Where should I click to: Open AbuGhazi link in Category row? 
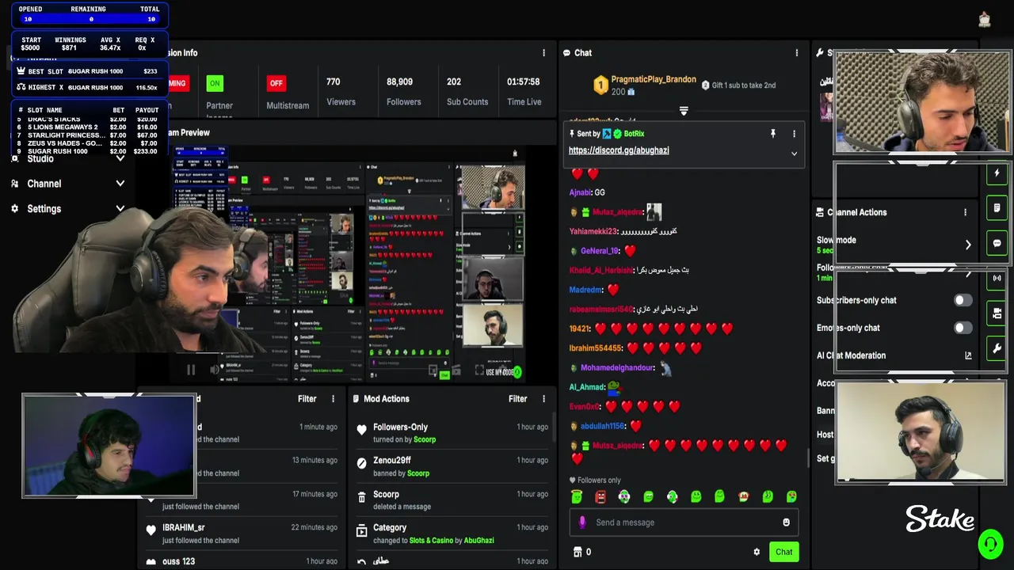[x=478, y=541]
